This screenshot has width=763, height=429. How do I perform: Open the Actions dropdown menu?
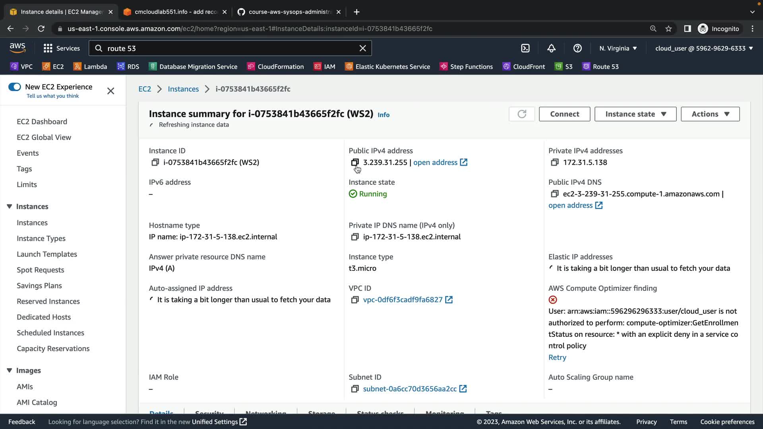pyautogui.click(x=710, y=114)
